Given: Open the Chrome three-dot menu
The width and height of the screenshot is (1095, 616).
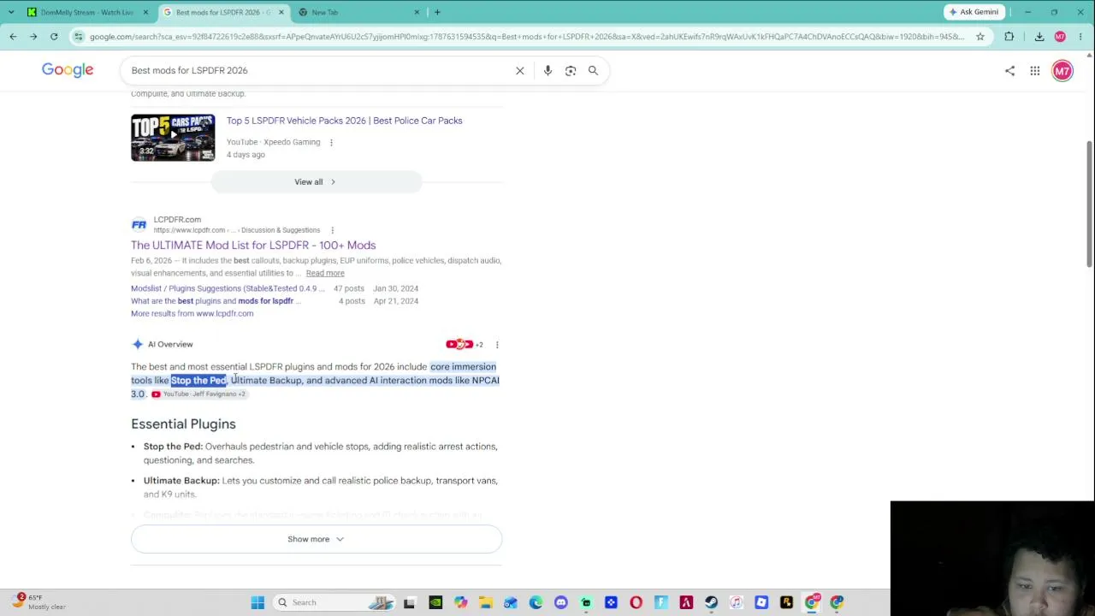Looking at the screenshot, I should click(x=1081, y=37).
